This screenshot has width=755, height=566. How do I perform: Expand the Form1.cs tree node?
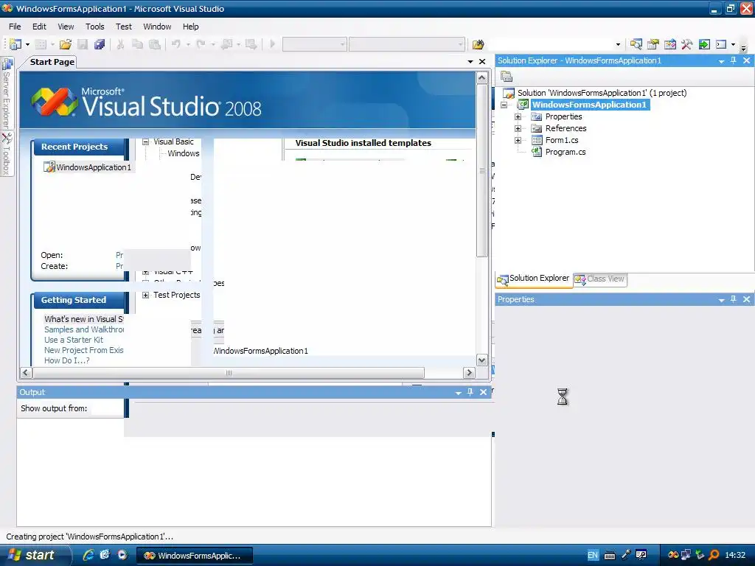click(518, 141)
